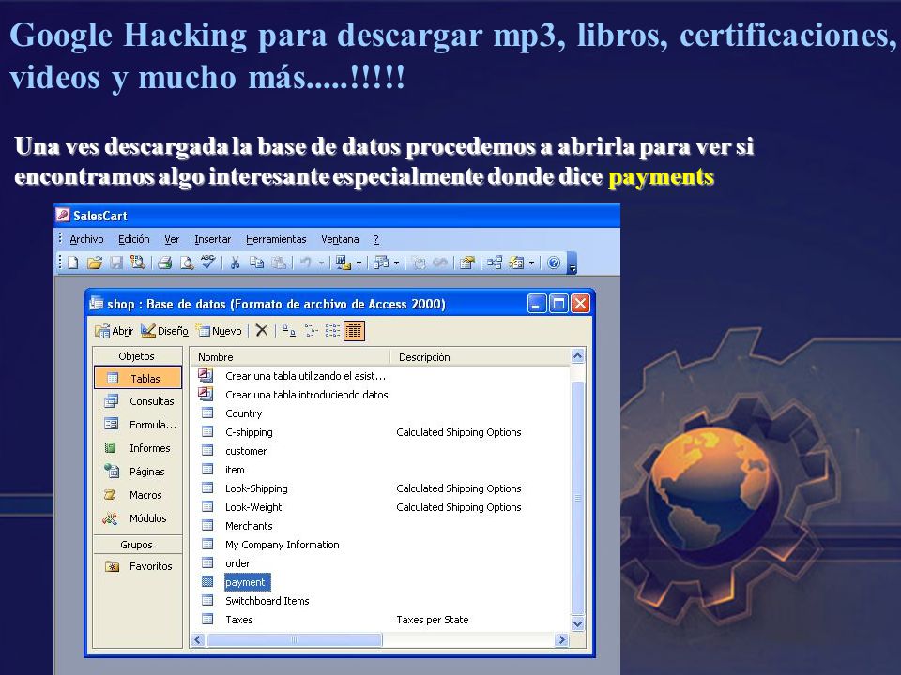The width and height of the screenshot is (901, 675).
Task: Sort by the Descripción column header
Action: click(481, 357)
